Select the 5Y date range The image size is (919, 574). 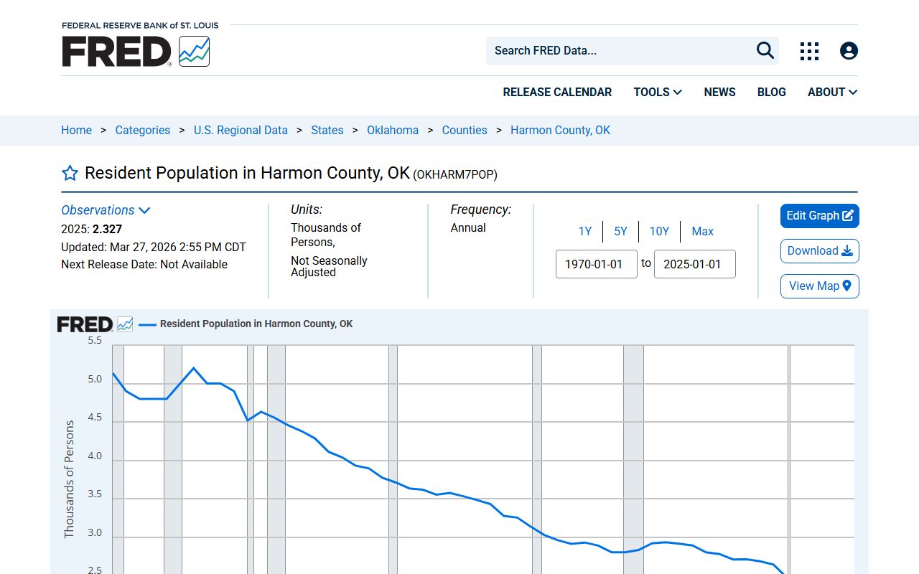[x=620, y=231]
